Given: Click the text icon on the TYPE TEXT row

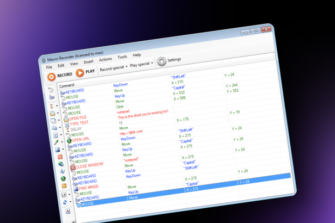Looking at the screenshot, I should click(67, 125).
